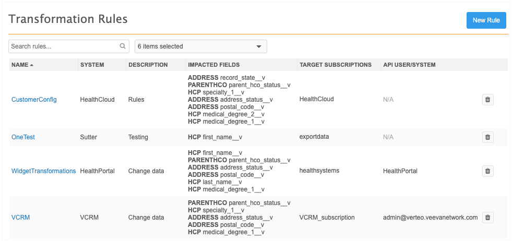Click the Target Subscriptions column header

(335, 65)
